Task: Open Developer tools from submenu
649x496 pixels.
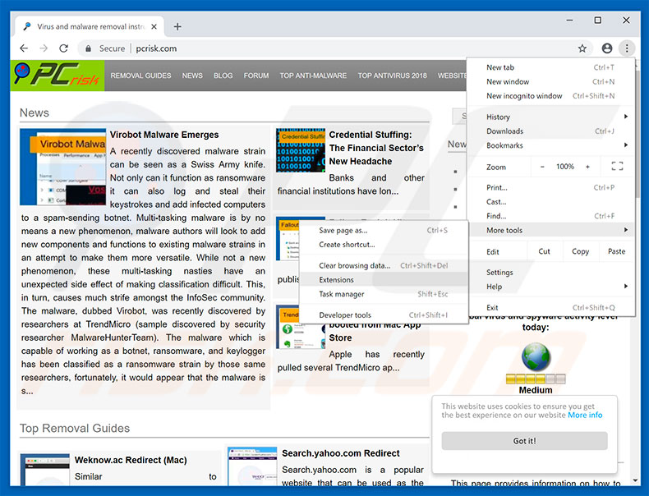Action: pos(384,315)
